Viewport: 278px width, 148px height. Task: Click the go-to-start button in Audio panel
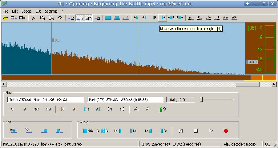click(181, 131)
